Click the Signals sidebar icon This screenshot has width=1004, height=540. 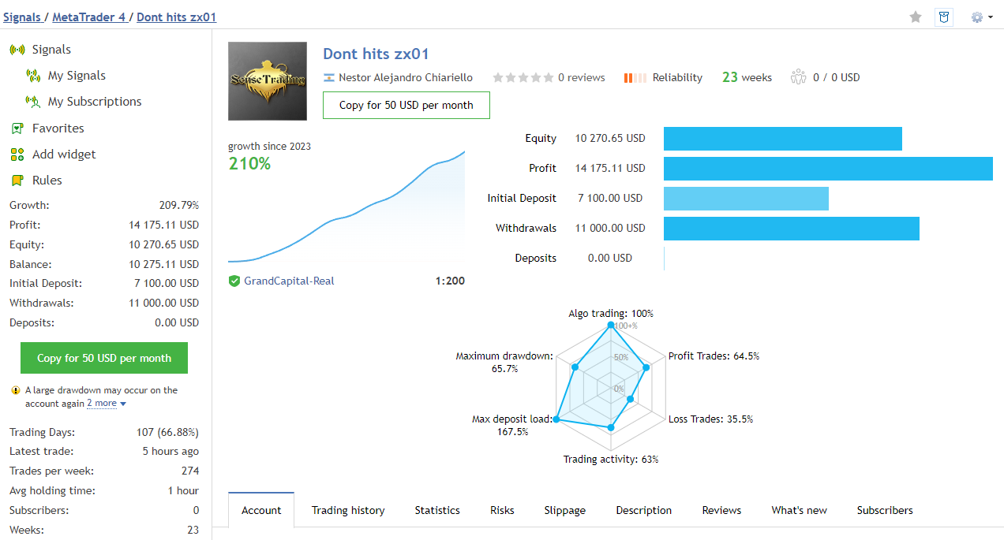pyautogui.click(x=17, y=50)
